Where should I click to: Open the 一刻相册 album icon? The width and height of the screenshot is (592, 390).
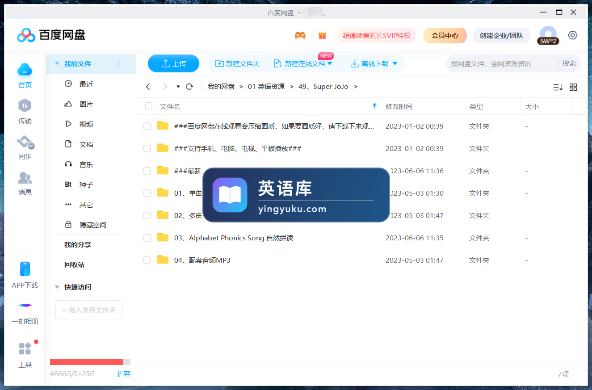pyautogui.click(x=25, y=306)
